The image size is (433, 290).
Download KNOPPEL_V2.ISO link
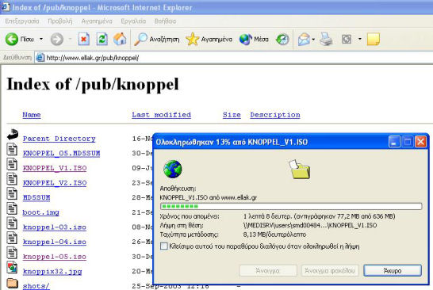(x=55, y=183)
